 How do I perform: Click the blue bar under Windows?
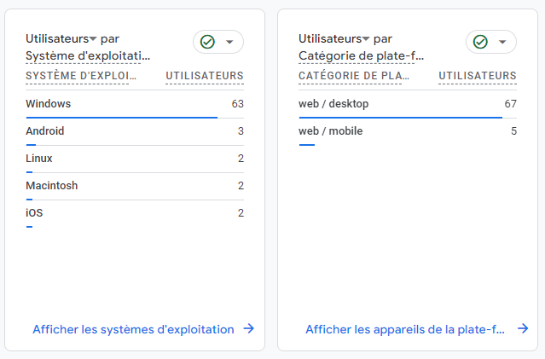121,118
